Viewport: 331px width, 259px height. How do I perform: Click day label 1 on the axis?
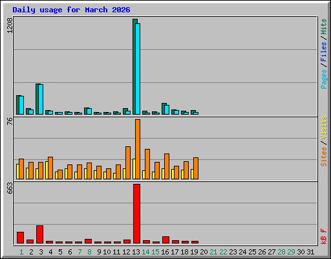(21, 252)
